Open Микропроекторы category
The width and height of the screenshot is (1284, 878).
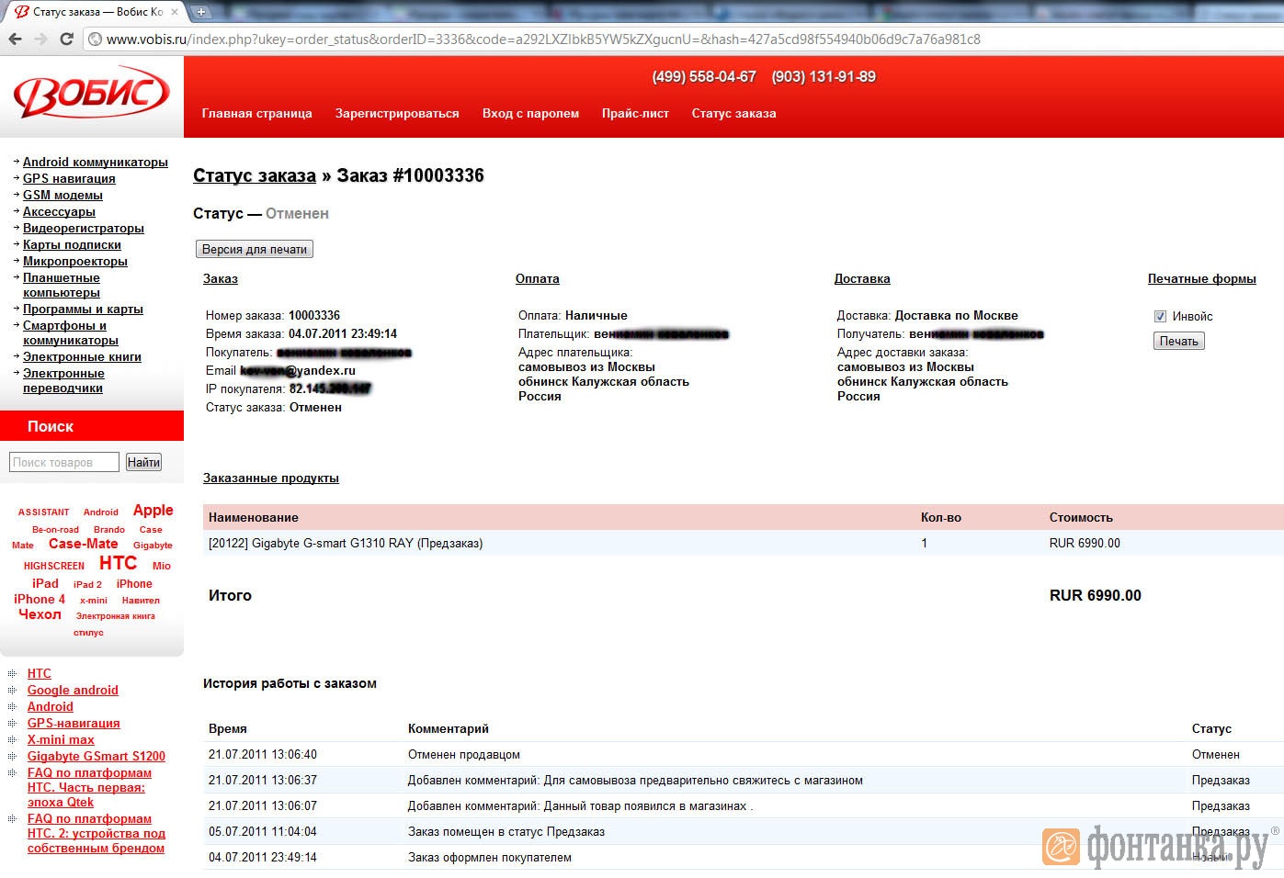click(75, 261)
